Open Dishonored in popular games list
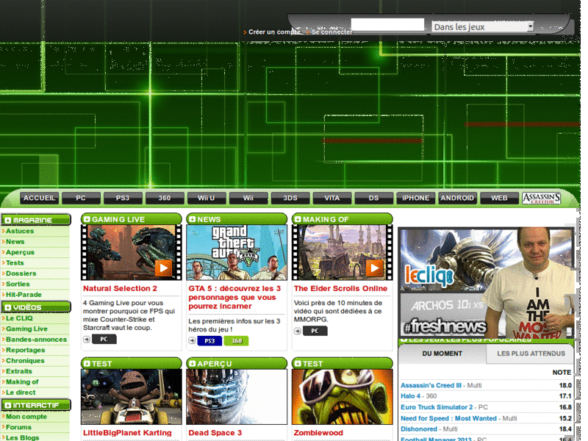 point(419,429)
